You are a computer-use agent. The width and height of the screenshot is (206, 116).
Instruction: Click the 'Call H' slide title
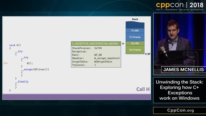(x=143, y=89)
